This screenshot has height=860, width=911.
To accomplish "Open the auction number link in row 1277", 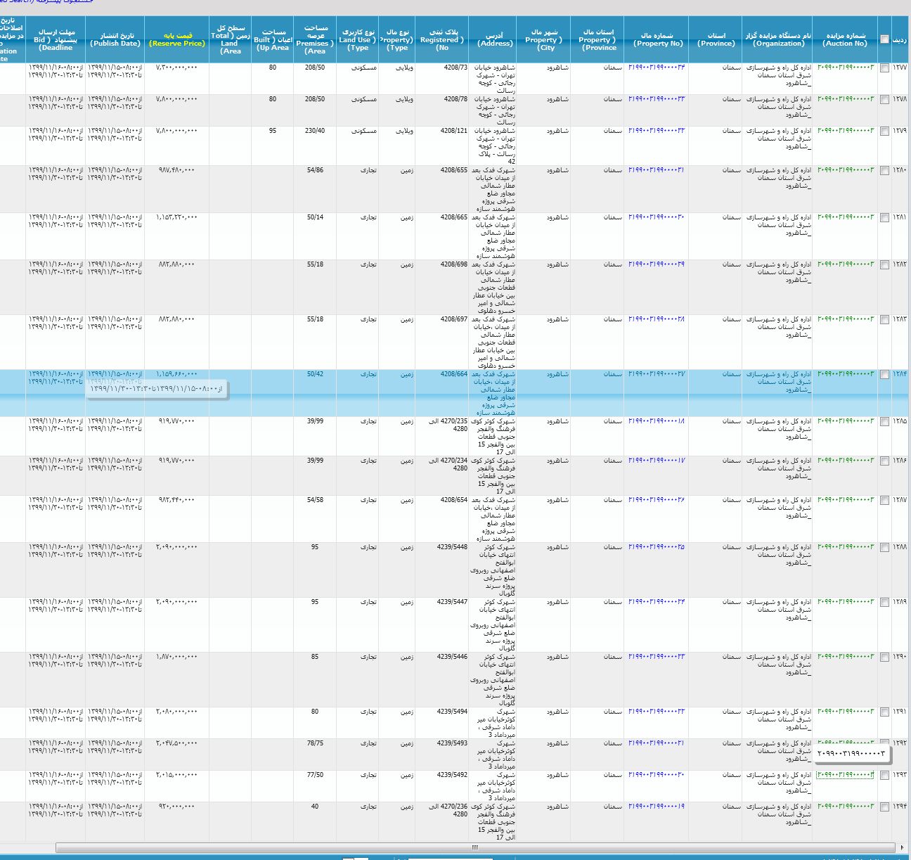I will pyautogui.click(x=846, y=68).
